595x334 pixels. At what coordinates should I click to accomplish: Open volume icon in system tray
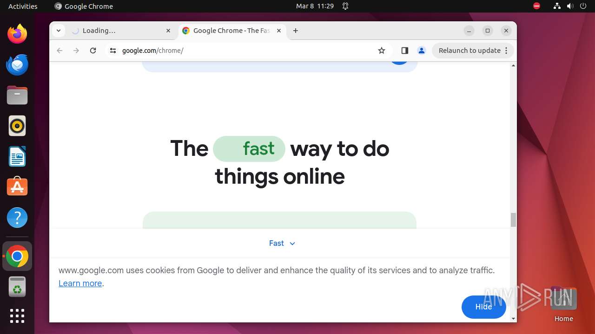tap(570, 6)
